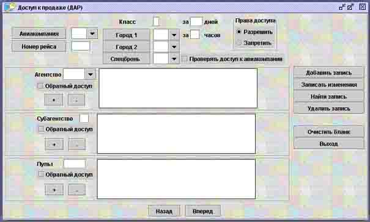Viewport: 370px width, 222px height.
Task: Click the Очистить бланк button
Action: 328,132
